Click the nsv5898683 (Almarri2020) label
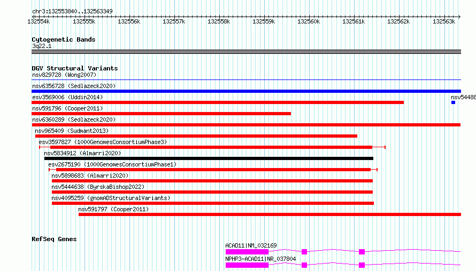This screenshot has width=476, height=271. tap(90, 176)
